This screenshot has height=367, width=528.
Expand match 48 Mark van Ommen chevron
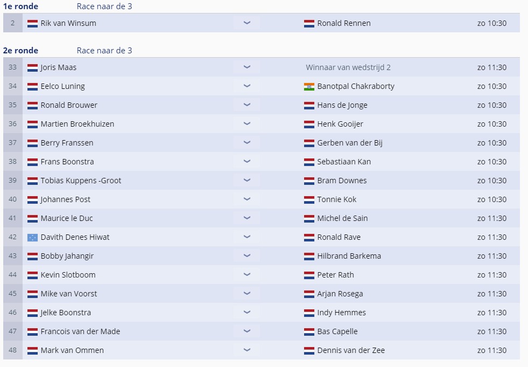[247, 350]
